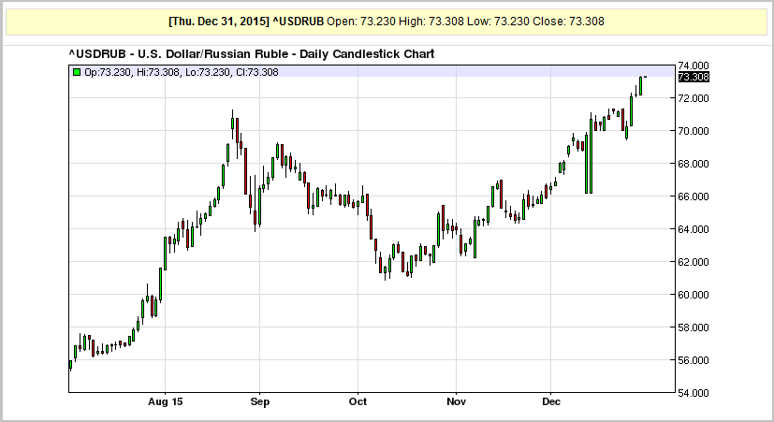Click the tall red candle in late August
This screenshot has width=774, height=422.
(x=246, y=171)
